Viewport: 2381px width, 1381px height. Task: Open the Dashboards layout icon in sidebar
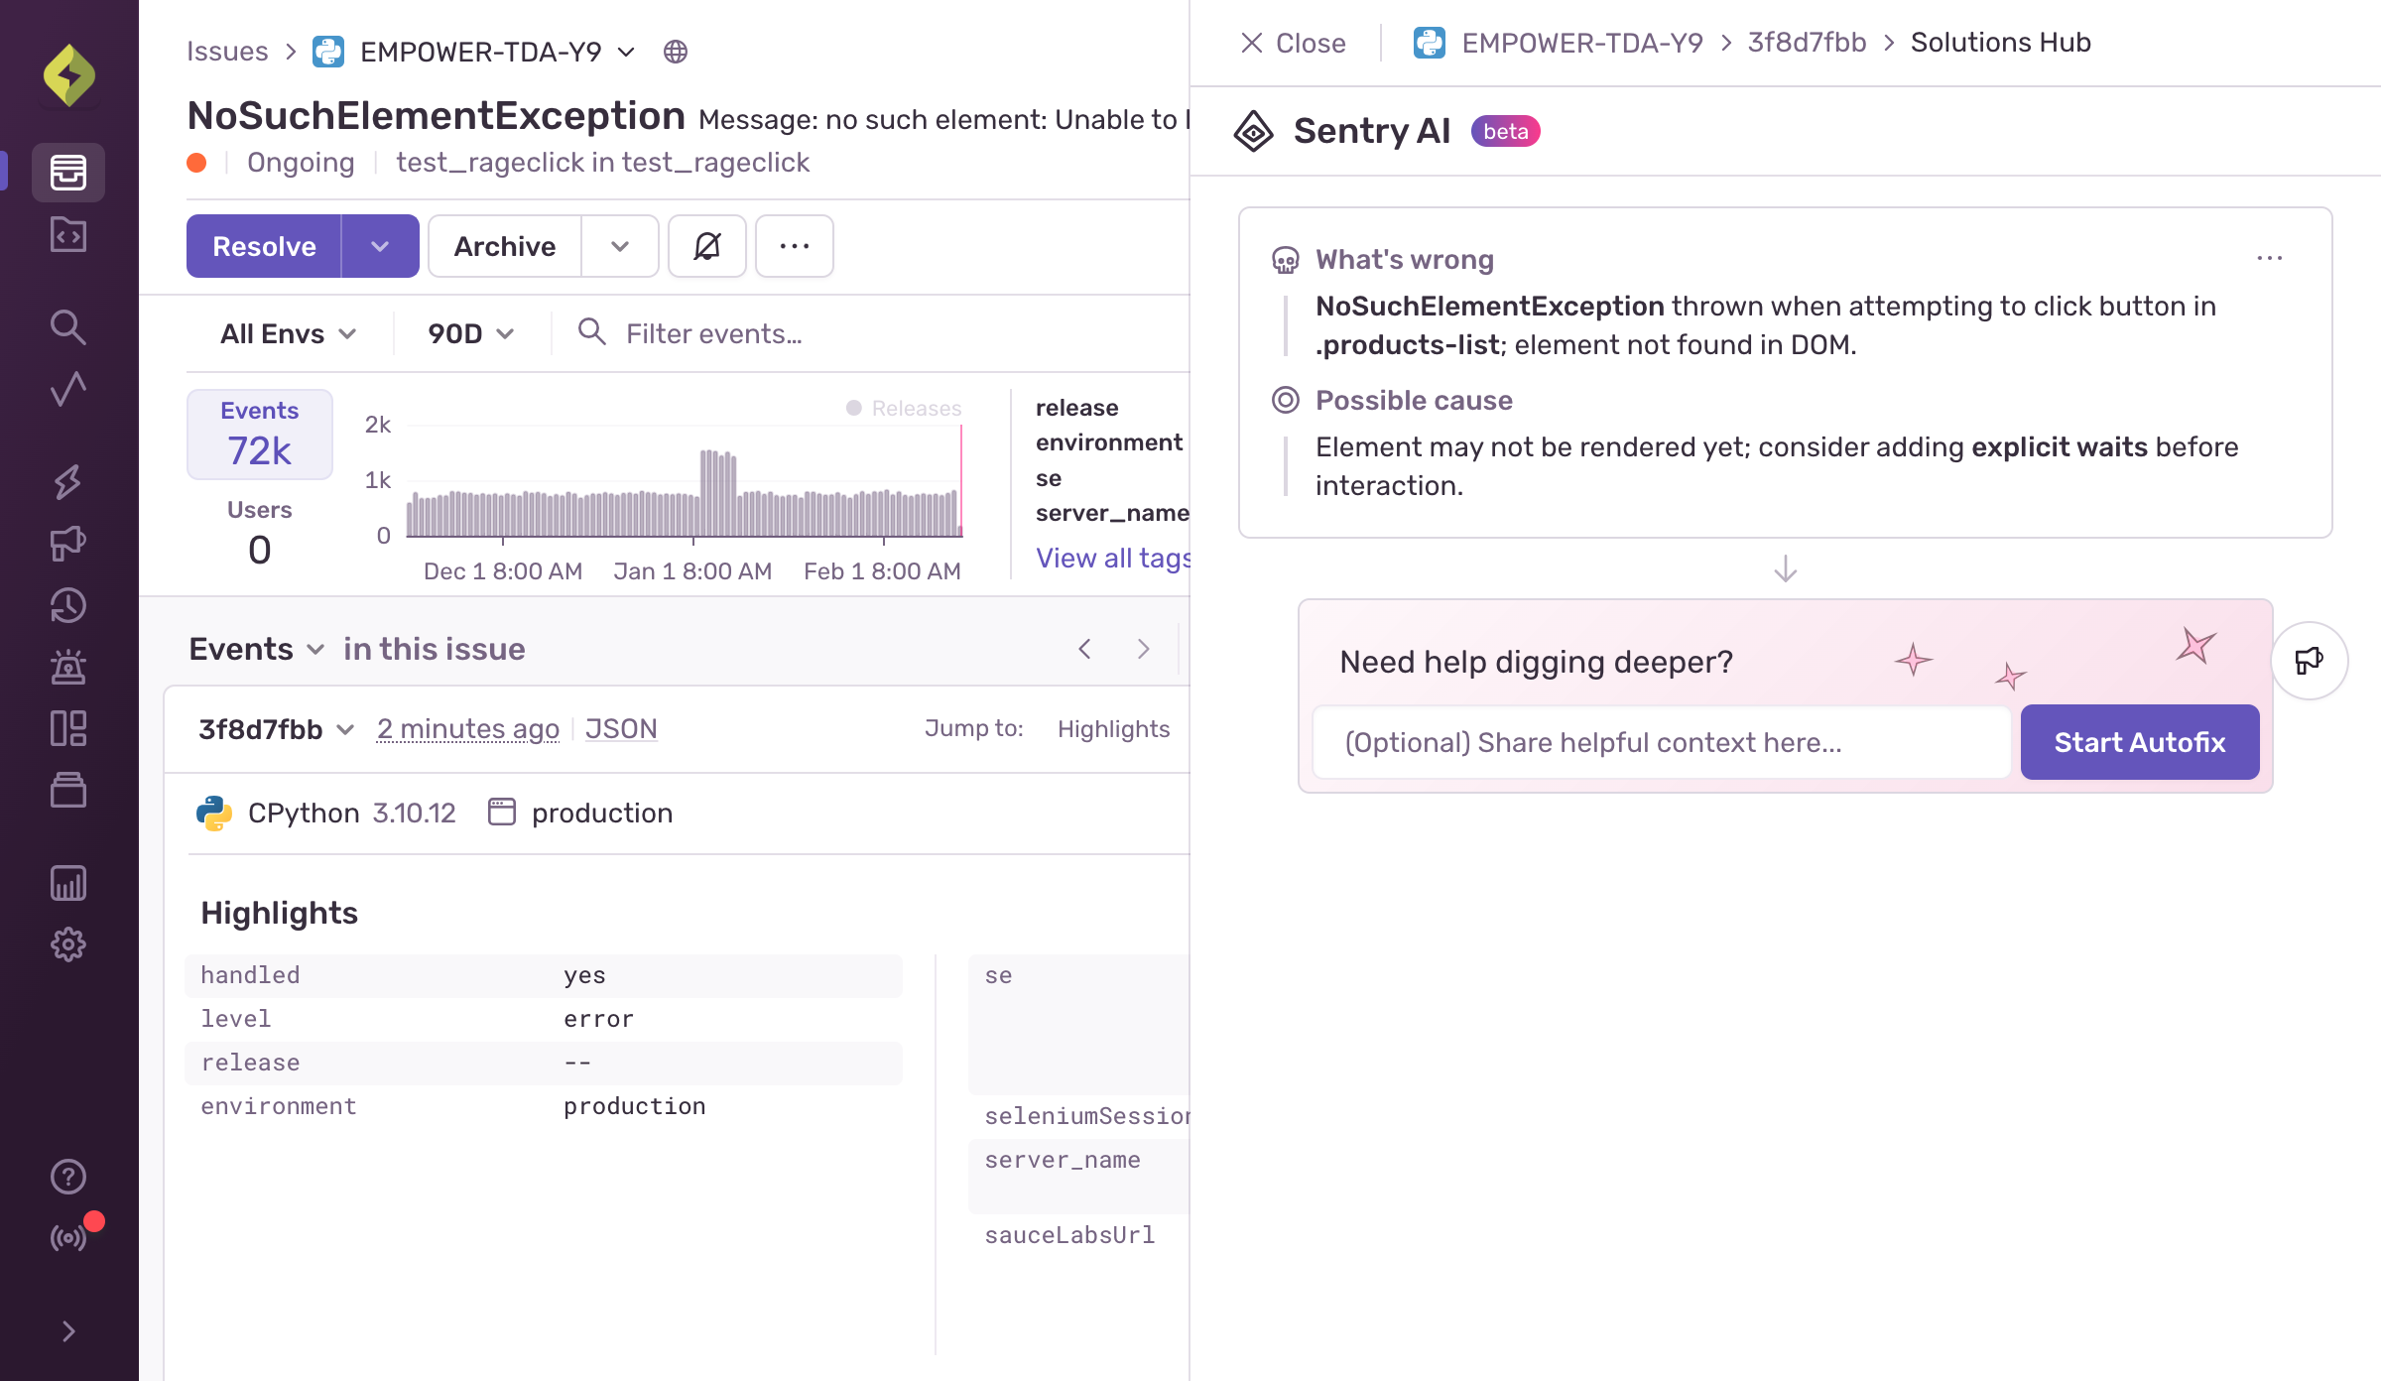(x=67, y=728)
